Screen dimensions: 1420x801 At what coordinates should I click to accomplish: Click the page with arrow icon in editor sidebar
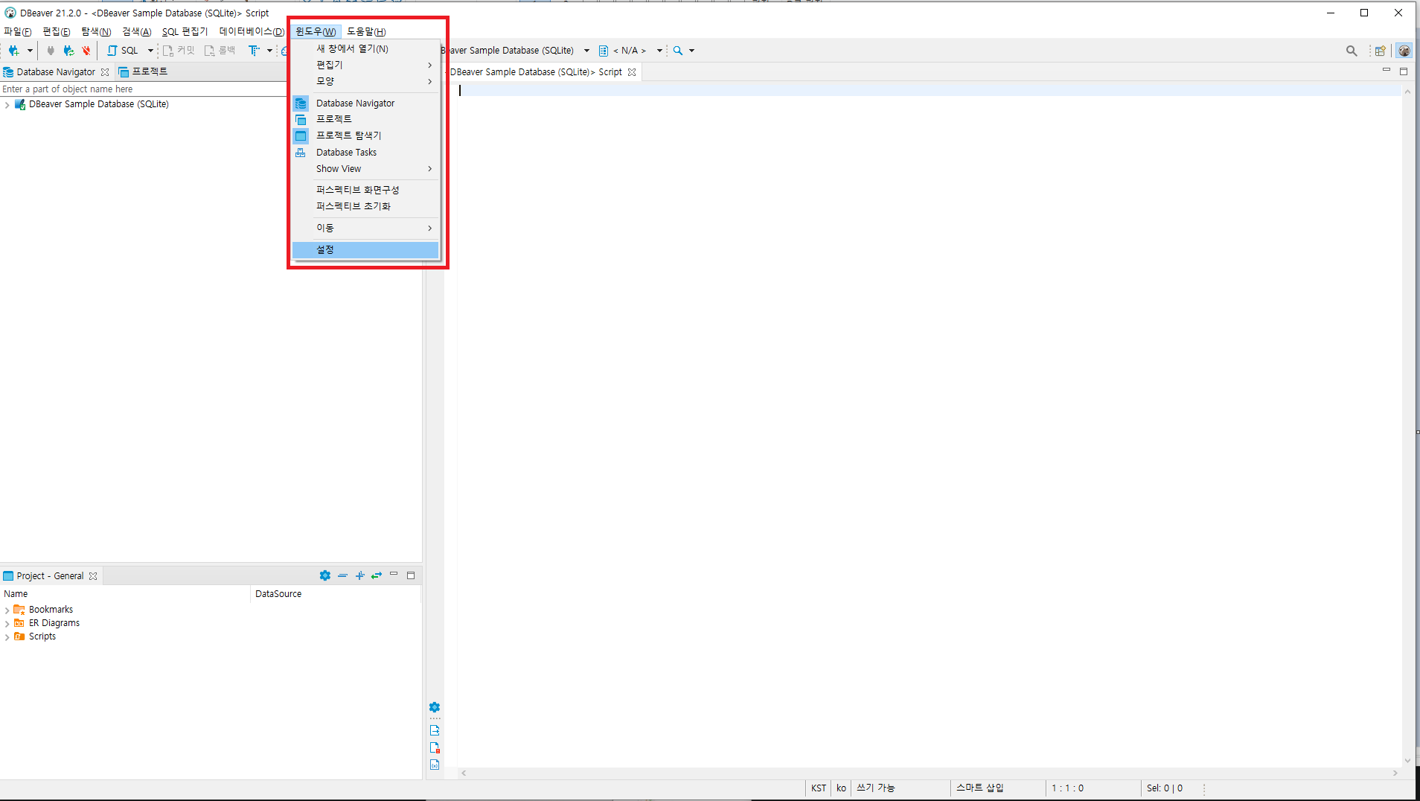click(435, 730)
